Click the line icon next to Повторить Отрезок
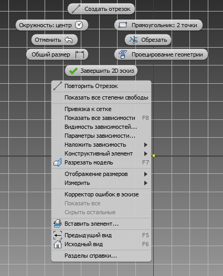 pyautogui.click(x=58, y=86)
